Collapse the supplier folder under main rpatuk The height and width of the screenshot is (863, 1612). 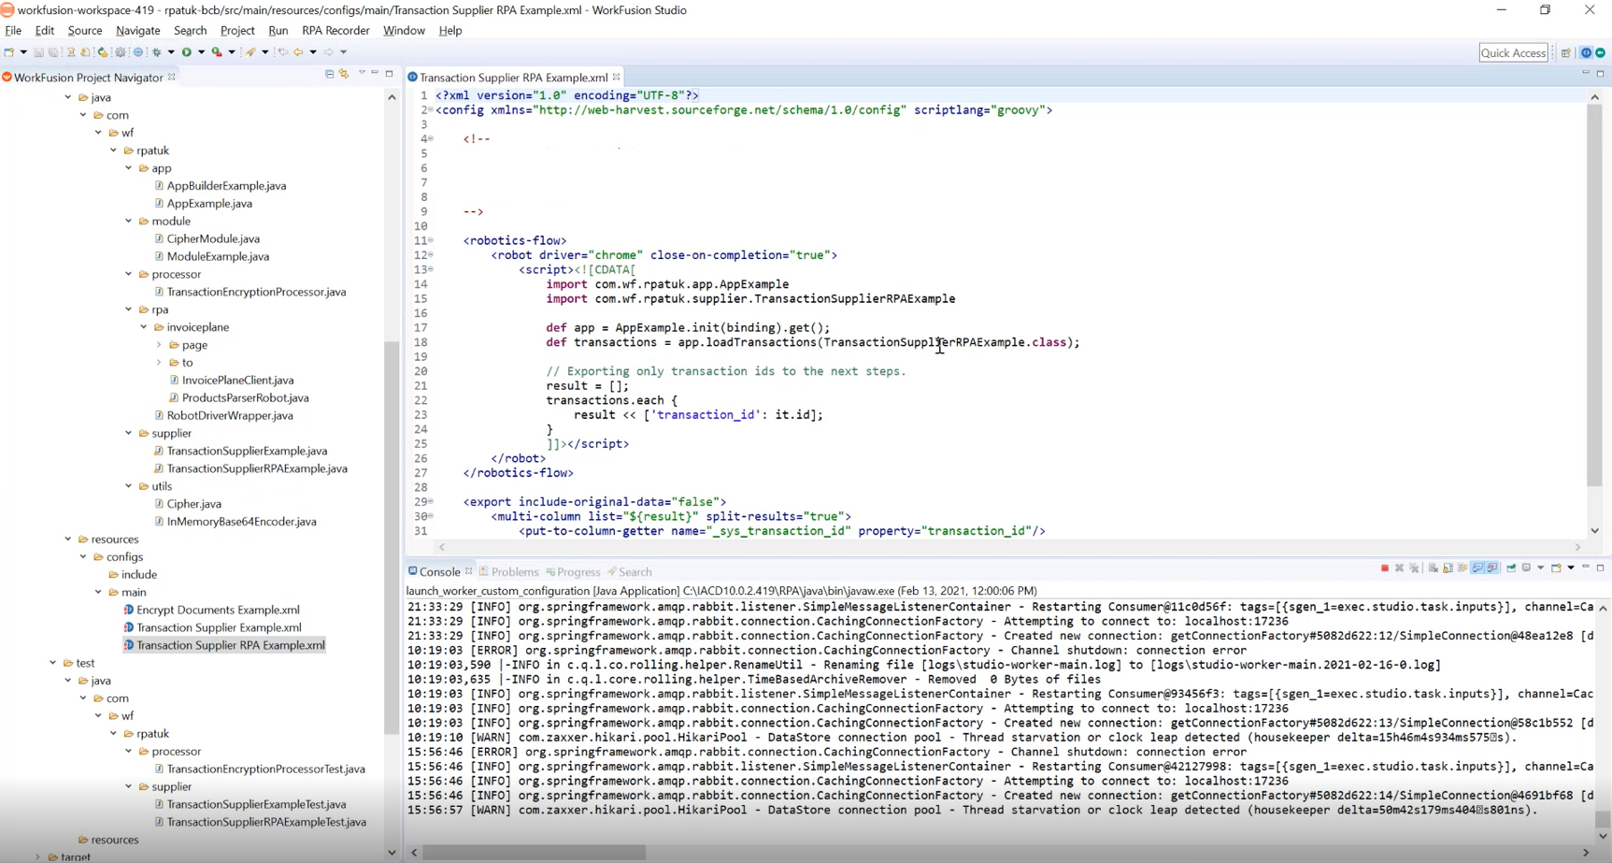coord(129,433)
